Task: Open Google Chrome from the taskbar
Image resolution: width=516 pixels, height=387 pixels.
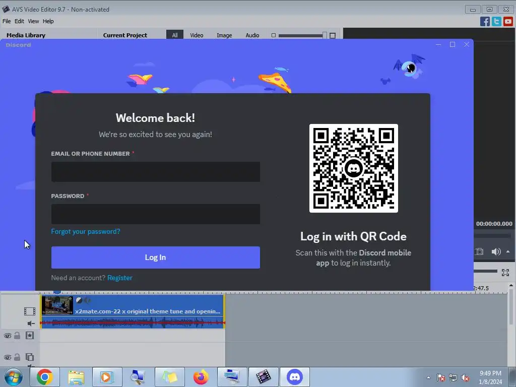Action: (x=45, y=377)
